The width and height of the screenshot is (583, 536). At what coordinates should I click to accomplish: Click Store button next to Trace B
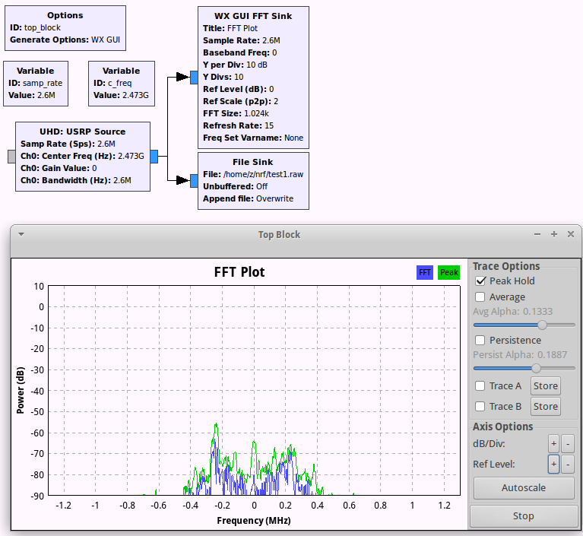coord(546,406)
